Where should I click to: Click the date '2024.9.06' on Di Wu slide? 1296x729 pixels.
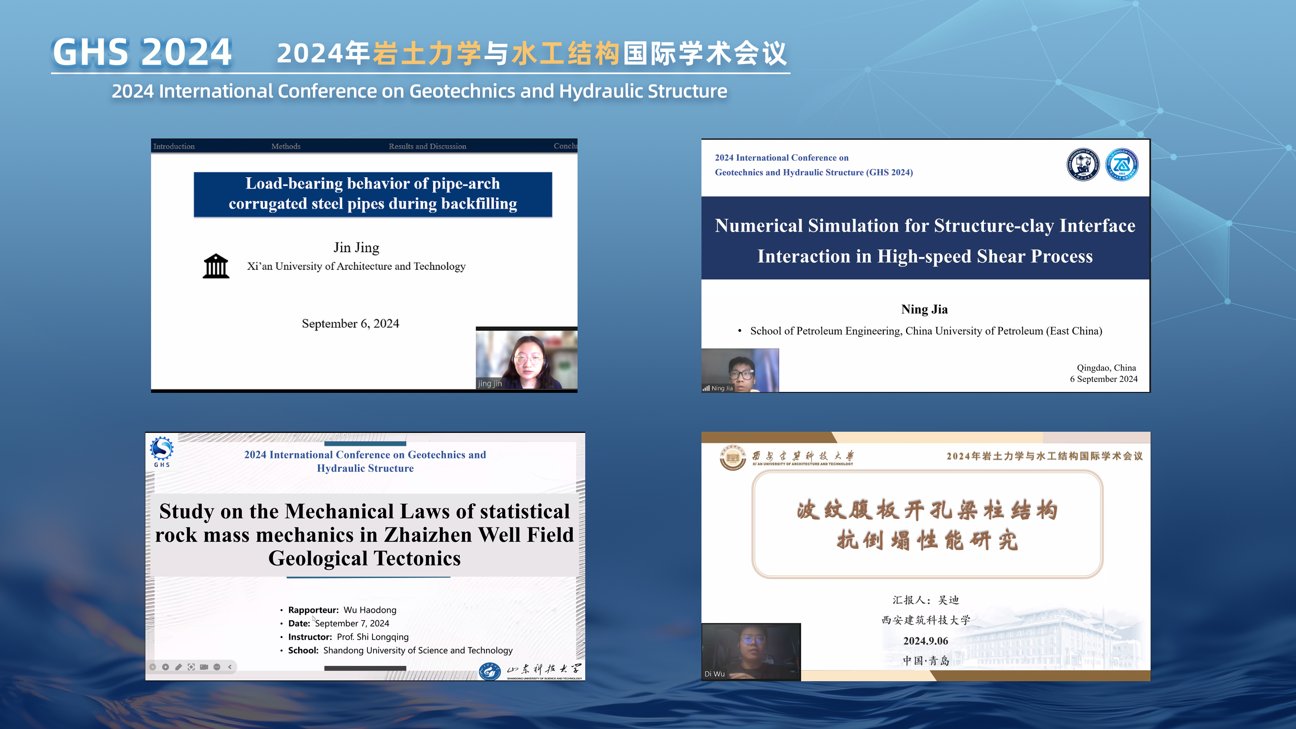925,641
